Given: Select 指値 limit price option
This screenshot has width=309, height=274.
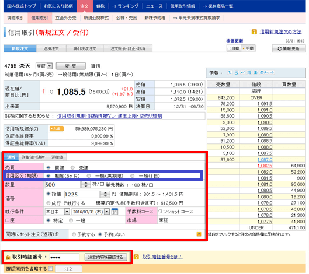Looking at the screenshot, I should point(48,194).
